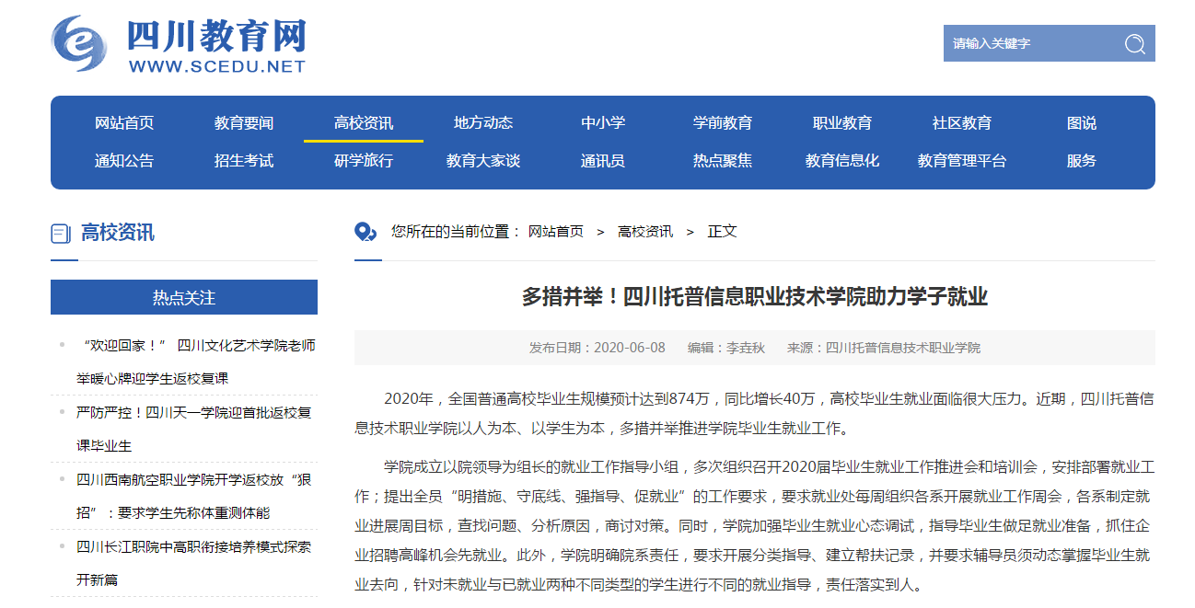
Task: Click the 高校资讯 breadcrumb link
Action: coord(645,232)
